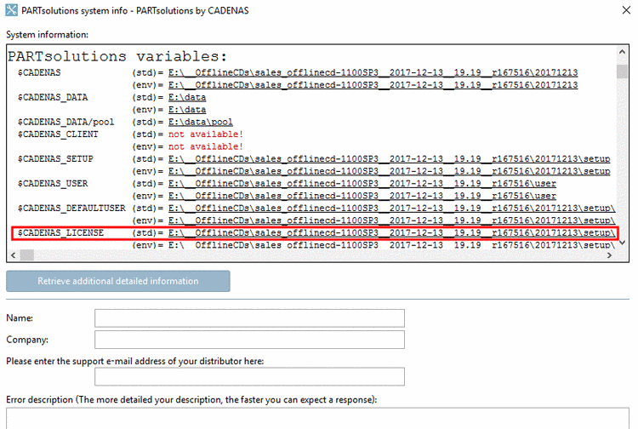Open the $CADENAS_DATA (env) E:\data link
This screenshot has width=638, height=429.
187,110
